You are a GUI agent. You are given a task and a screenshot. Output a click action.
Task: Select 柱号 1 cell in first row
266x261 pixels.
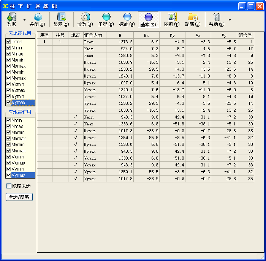click(x=60, y=42)
